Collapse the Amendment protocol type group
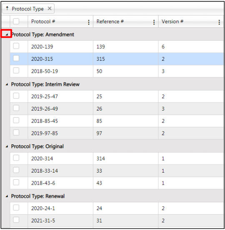Image resolution: width=225 pixels, height=230 pixels. [7, 35]
